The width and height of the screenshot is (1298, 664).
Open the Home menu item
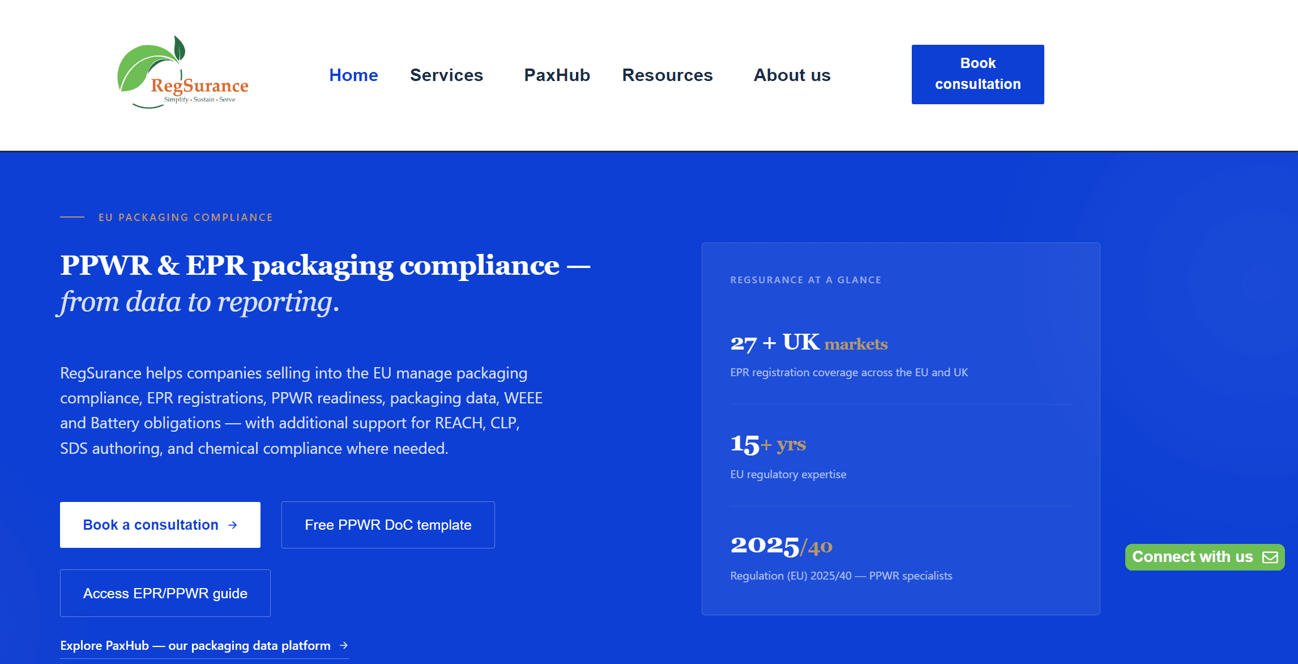(353, 75)
